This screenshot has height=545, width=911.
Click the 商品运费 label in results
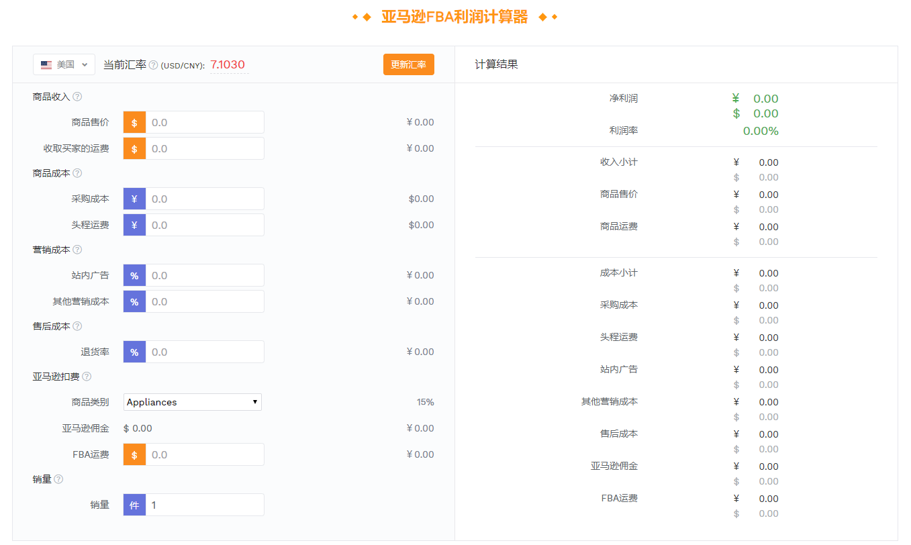[x=619, y=226]
